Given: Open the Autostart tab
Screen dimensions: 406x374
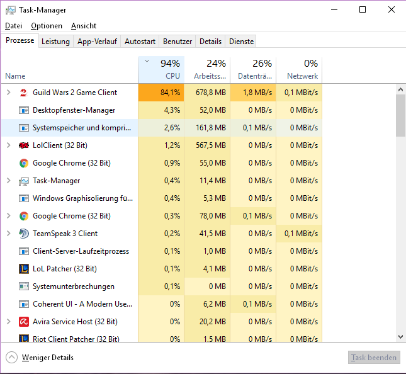Looking at the screenshot, I should click(140, 42).
